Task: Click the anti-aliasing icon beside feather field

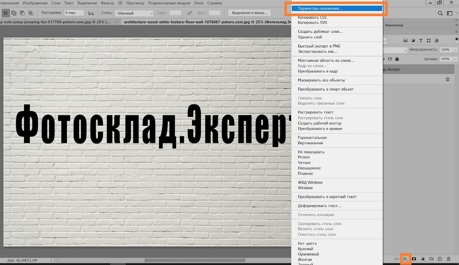Action: pos(91,13)
